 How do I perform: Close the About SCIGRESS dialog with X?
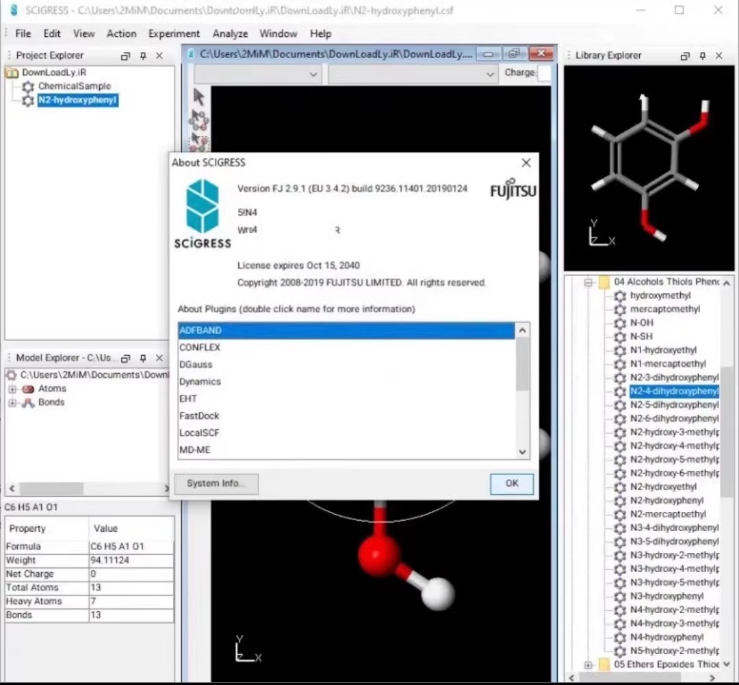[x=526, y=163]
